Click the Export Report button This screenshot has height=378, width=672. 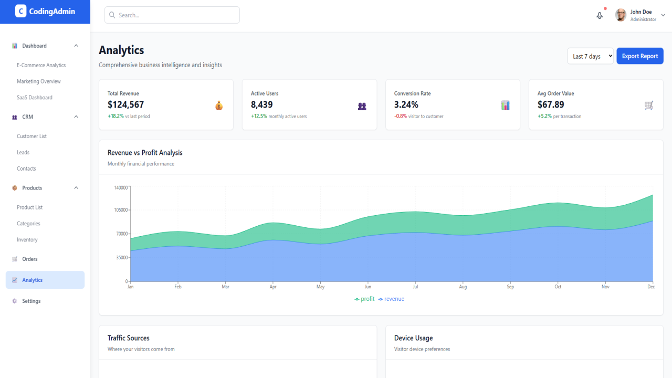click(640, 56)
